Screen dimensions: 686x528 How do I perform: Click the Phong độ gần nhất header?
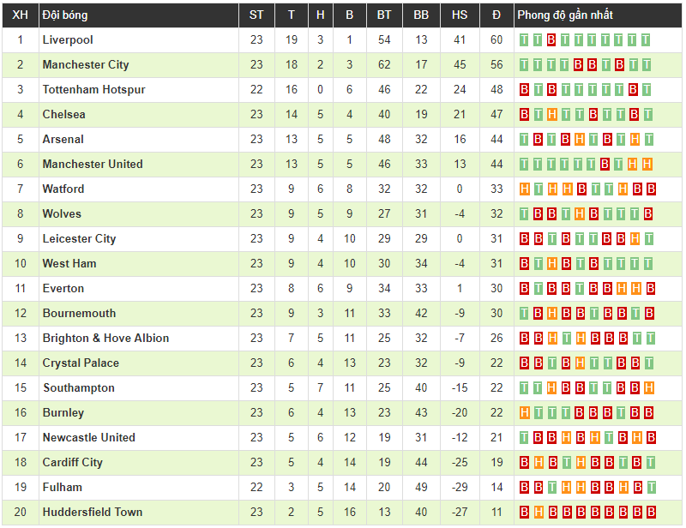tap(564, 15)
